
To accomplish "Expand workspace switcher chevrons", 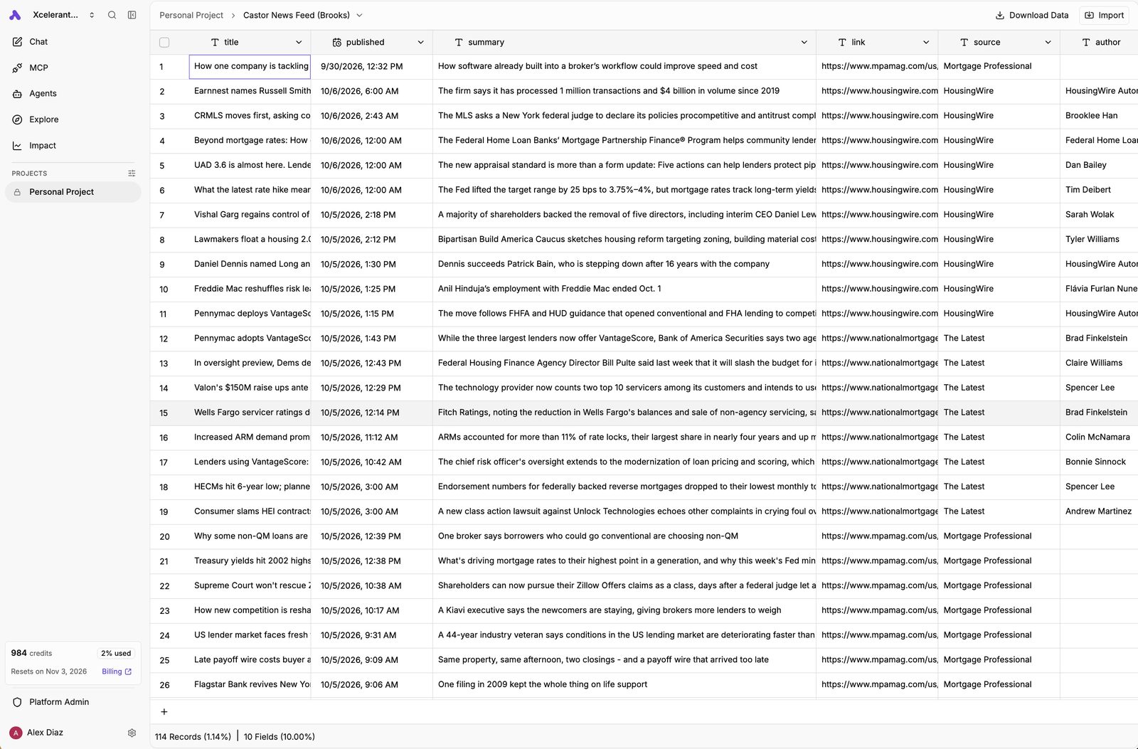I will click(92, 15).
